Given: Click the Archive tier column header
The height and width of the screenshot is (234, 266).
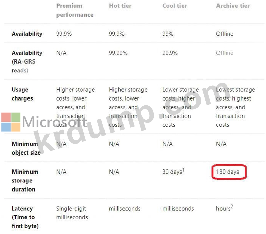Looking at the screenshot, I should point(233,6).
